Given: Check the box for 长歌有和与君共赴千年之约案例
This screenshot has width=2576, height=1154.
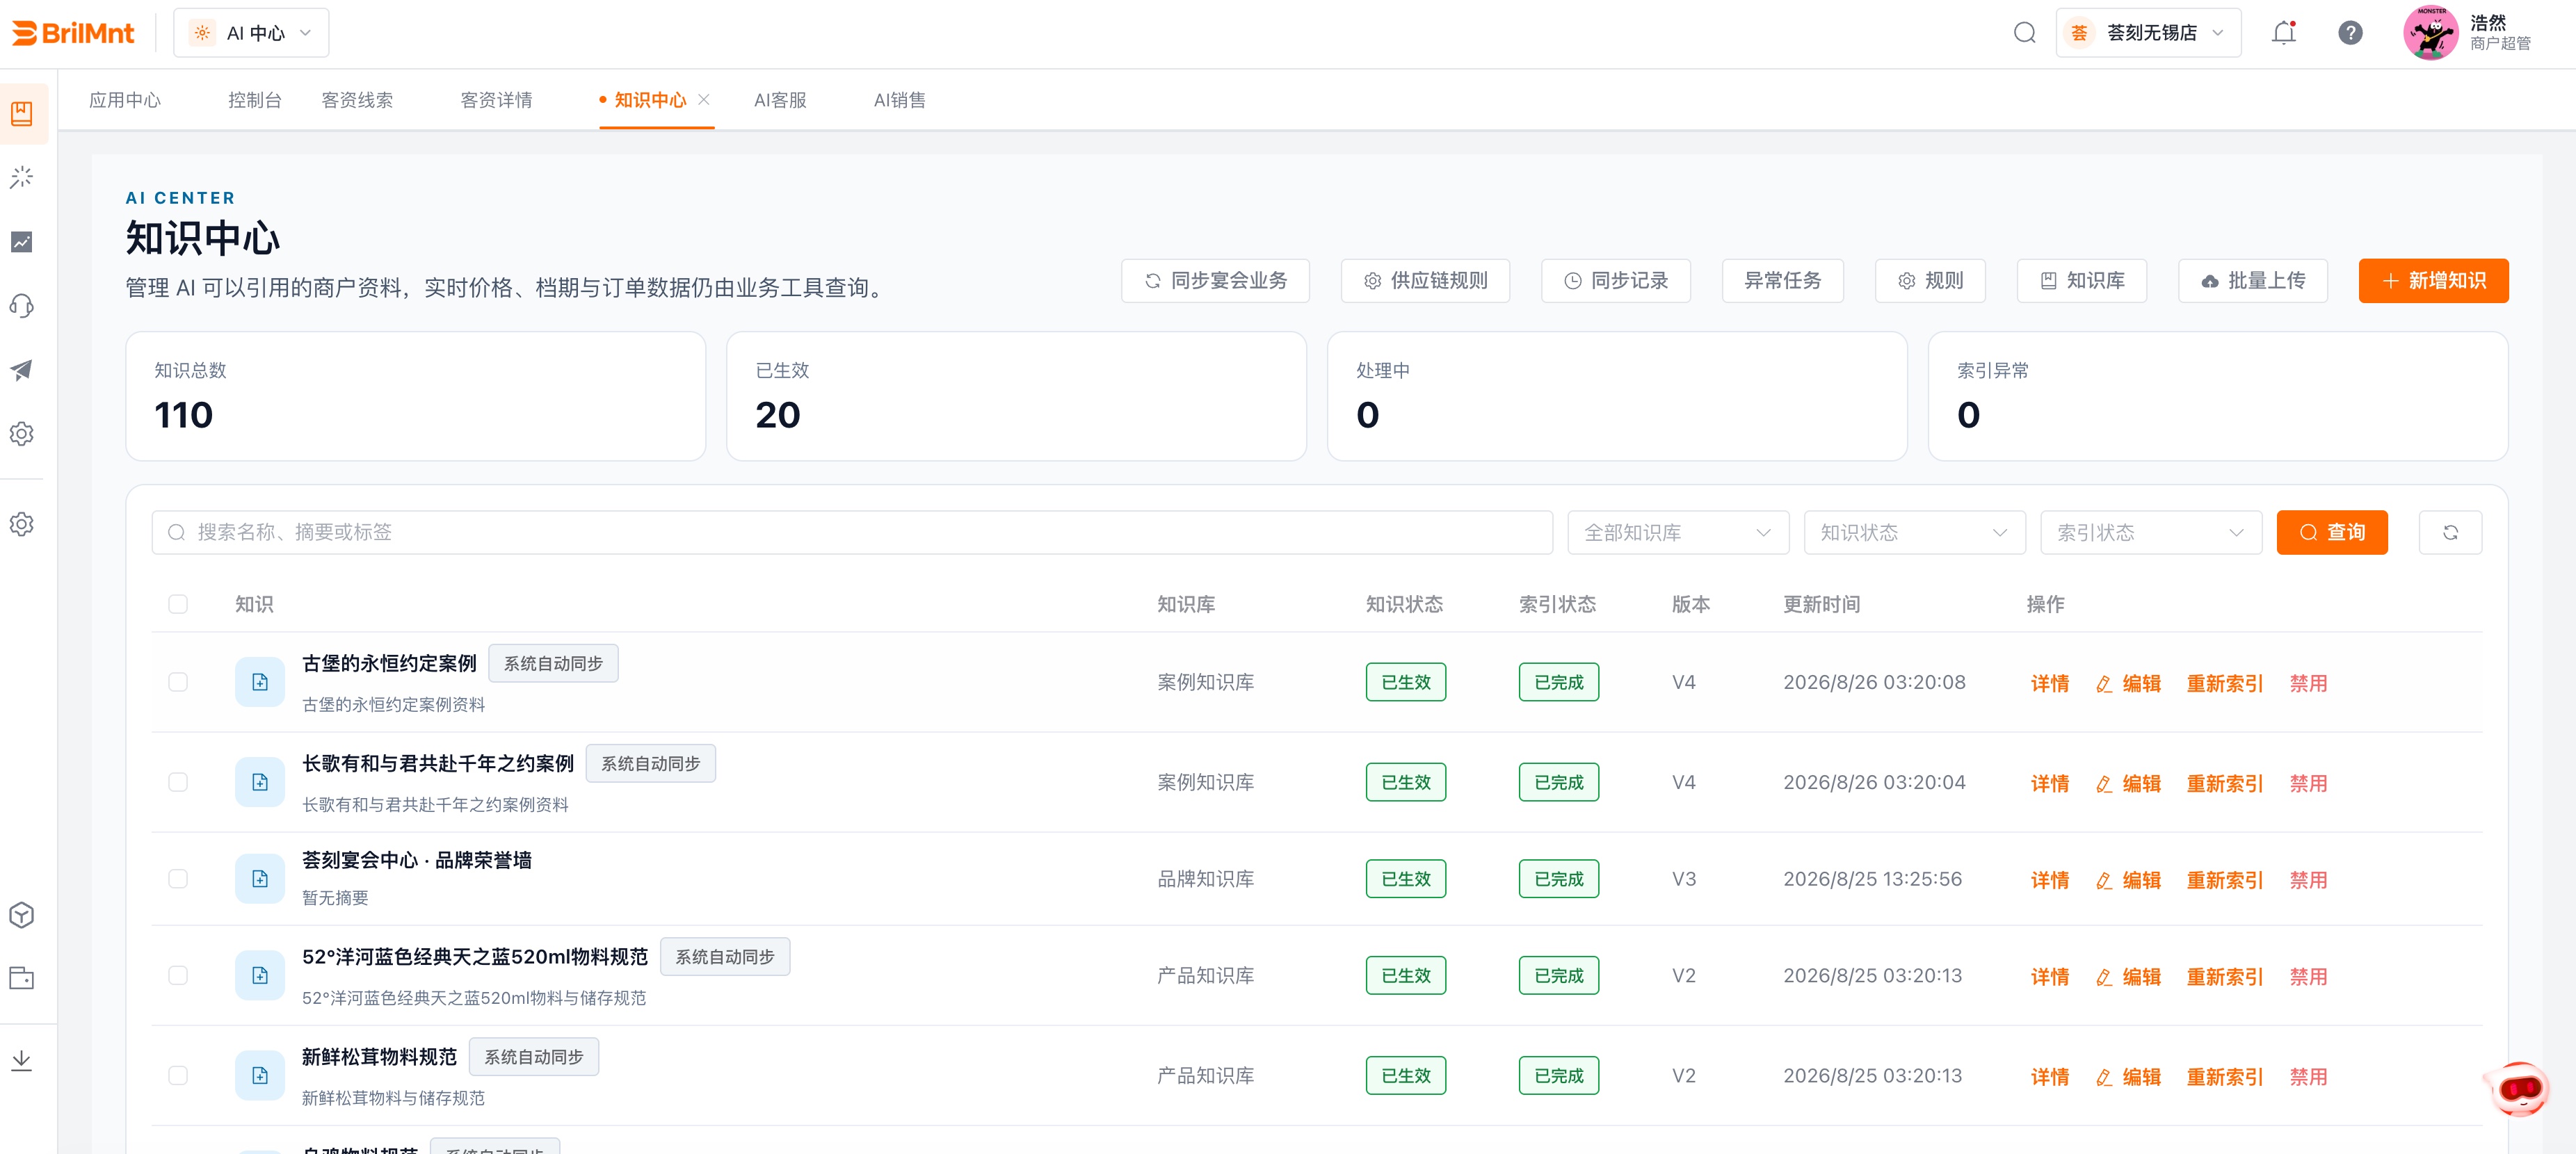Looking at the screenshot, I should click(x=178, y=782).
